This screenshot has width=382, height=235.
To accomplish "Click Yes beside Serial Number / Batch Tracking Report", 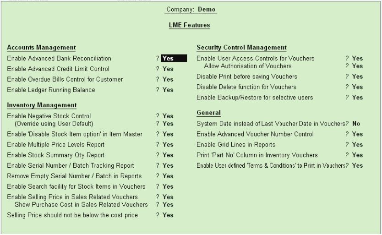I will (168, 166).
